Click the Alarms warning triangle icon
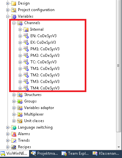Image resolution: width=122 pixels, height=158 pixels. coord(14,134)
